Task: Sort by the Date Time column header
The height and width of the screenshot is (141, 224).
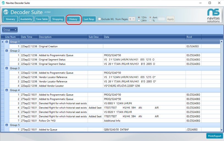Action: click(x=29, y=37)
